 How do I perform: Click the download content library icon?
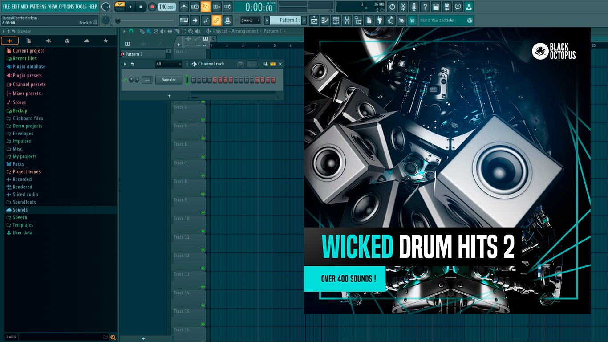tap(469, 7)
